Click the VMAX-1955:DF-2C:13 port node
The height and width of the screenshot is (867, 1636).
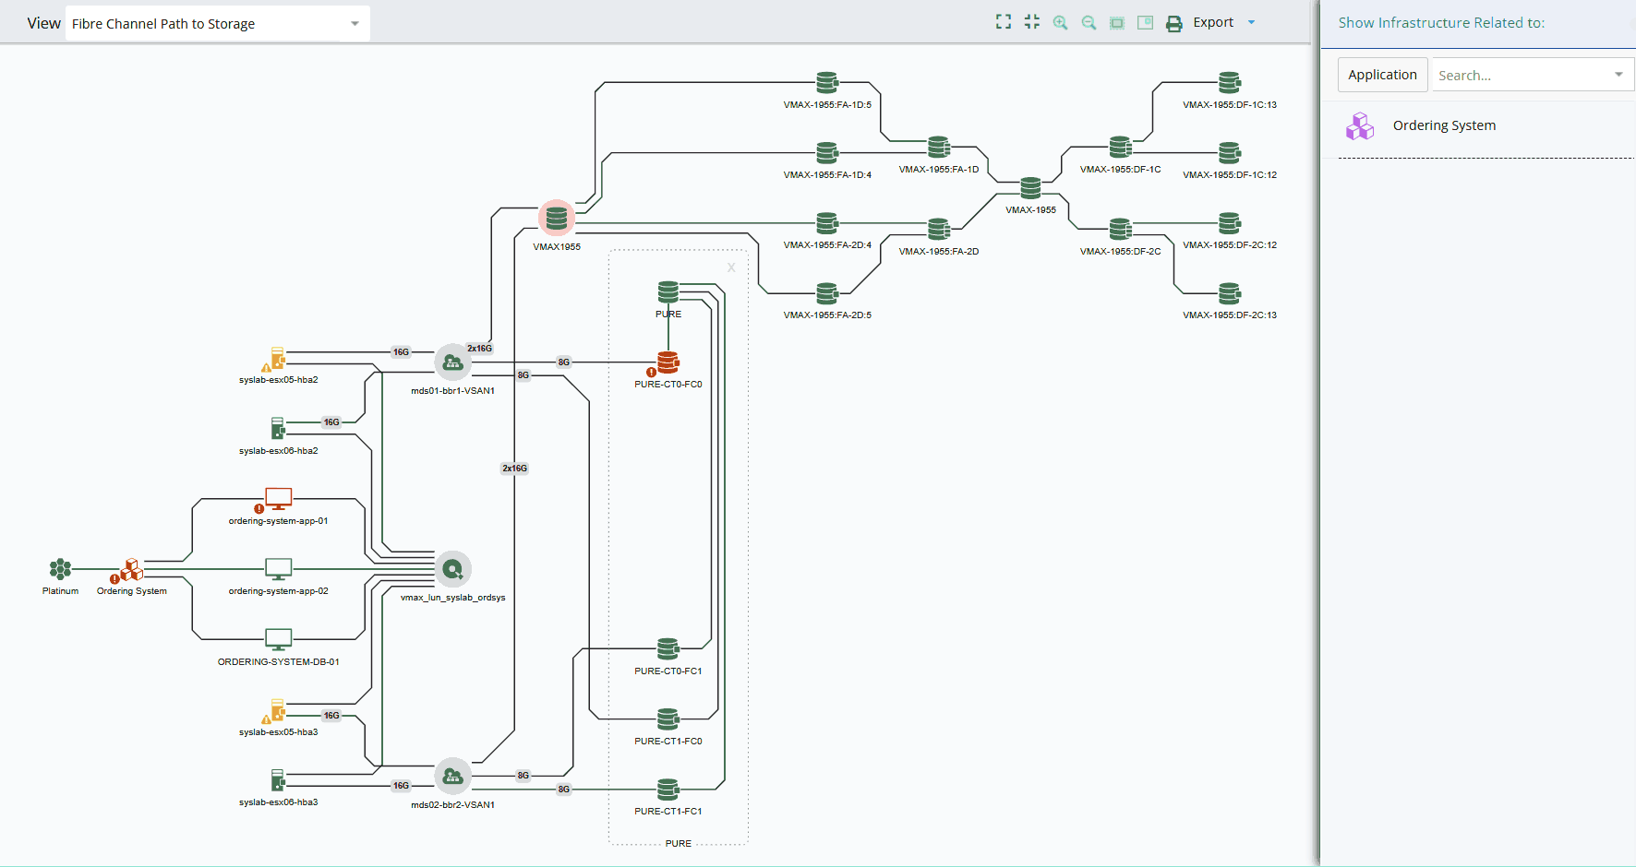(x=1230, y=293)
